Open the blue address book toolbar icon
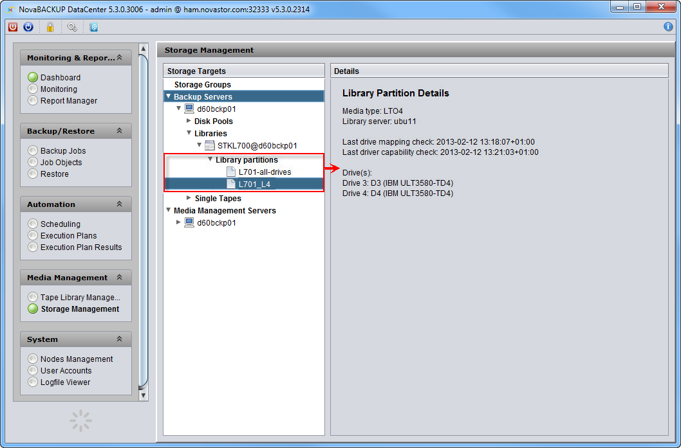The width and height of the screenshot is (681, 448). pyautogui.click(x=94, y=27)
